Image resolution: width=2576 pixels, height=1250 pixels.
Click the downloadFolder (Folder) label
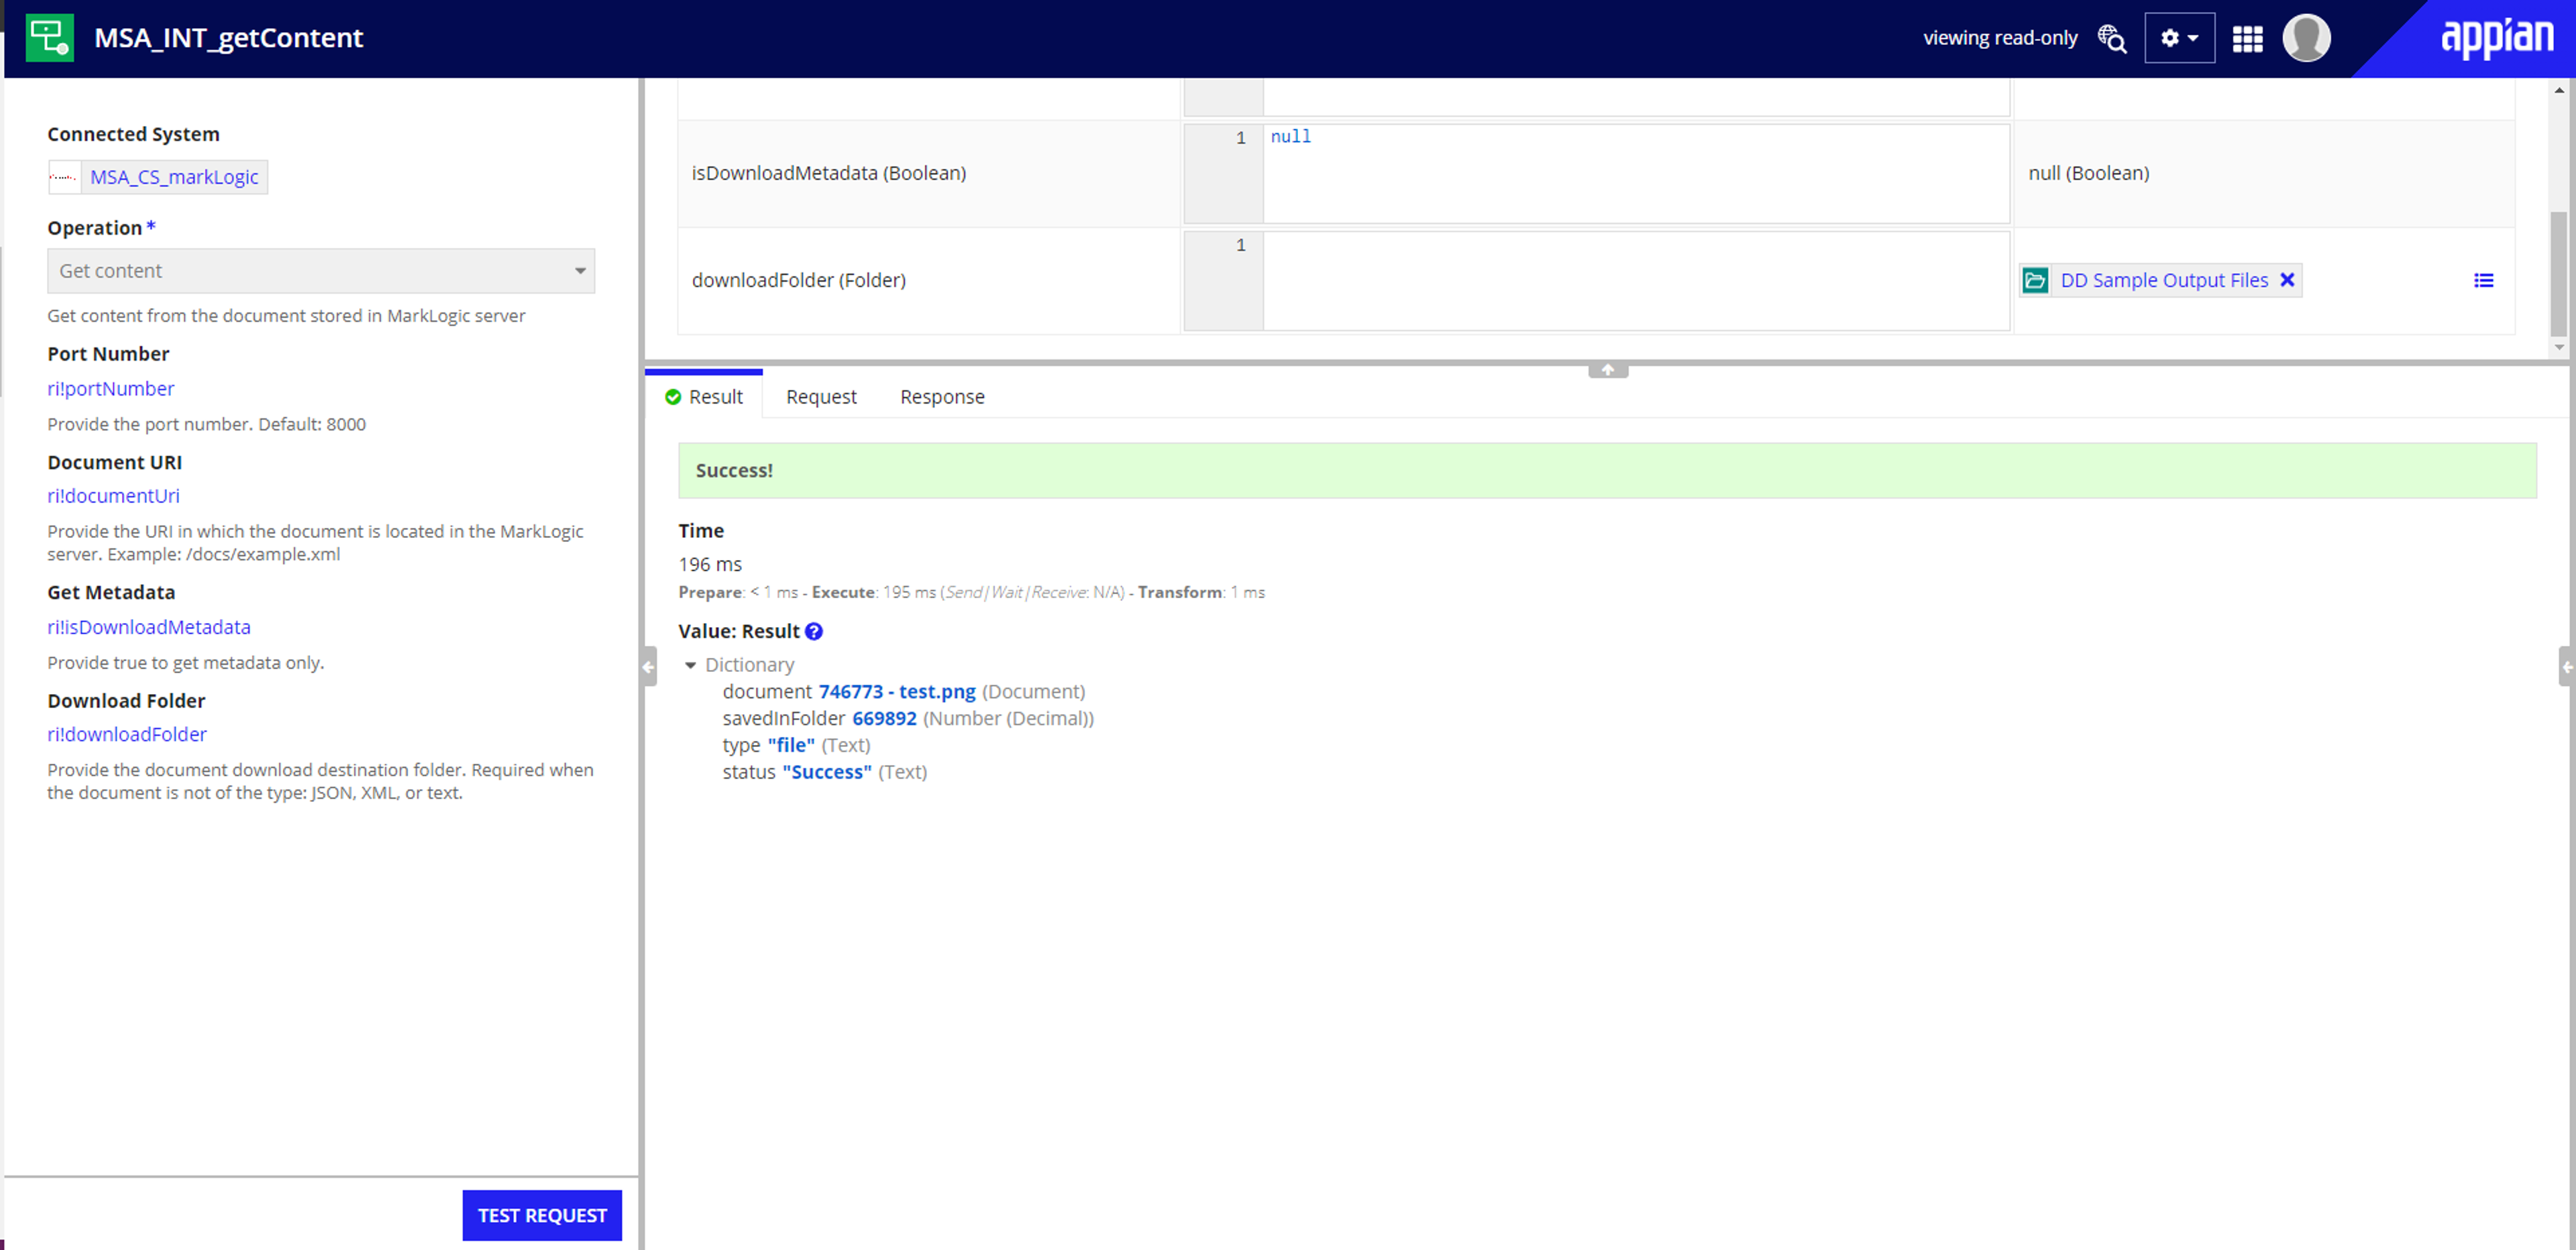[x=798, y=280]
